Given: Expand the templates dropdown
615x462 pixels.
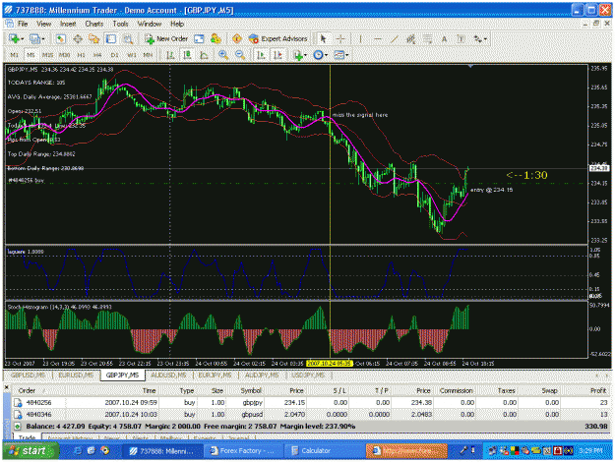Looking at the screenshot, I should 340,55.
